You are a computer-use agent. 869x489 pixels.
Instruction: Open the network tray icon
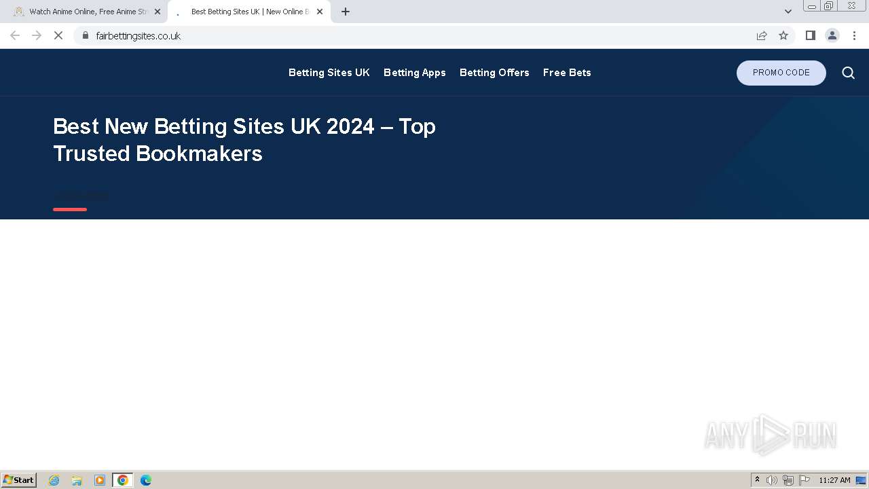788,480
